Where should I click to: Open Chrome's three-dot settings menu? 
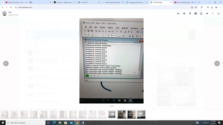[220, 7]
